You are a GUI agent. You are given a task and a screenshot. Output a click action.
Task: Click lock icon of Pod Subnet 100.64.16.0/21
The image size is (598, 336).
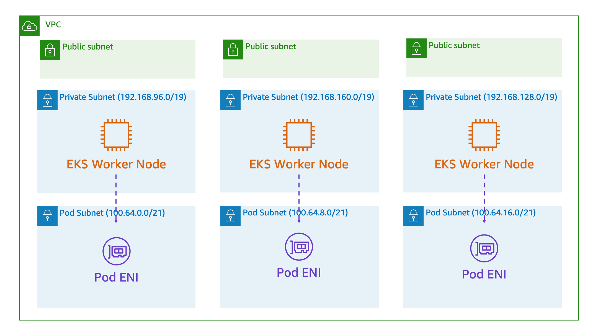click(x=414, y=216)
